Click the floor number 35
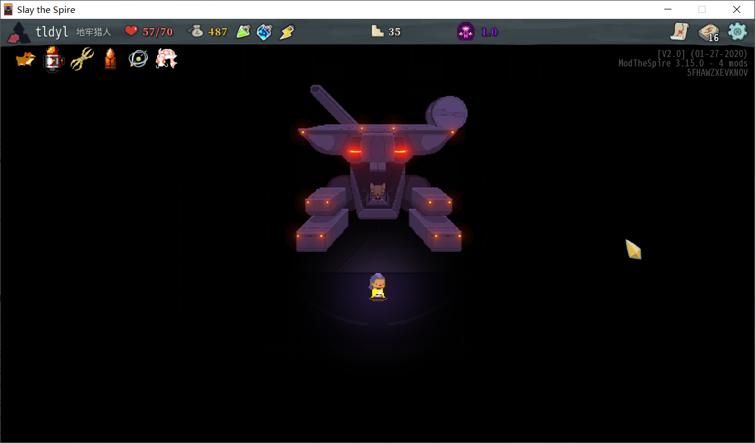This screenshot has width=755, height=443. (x=395, y=32)
